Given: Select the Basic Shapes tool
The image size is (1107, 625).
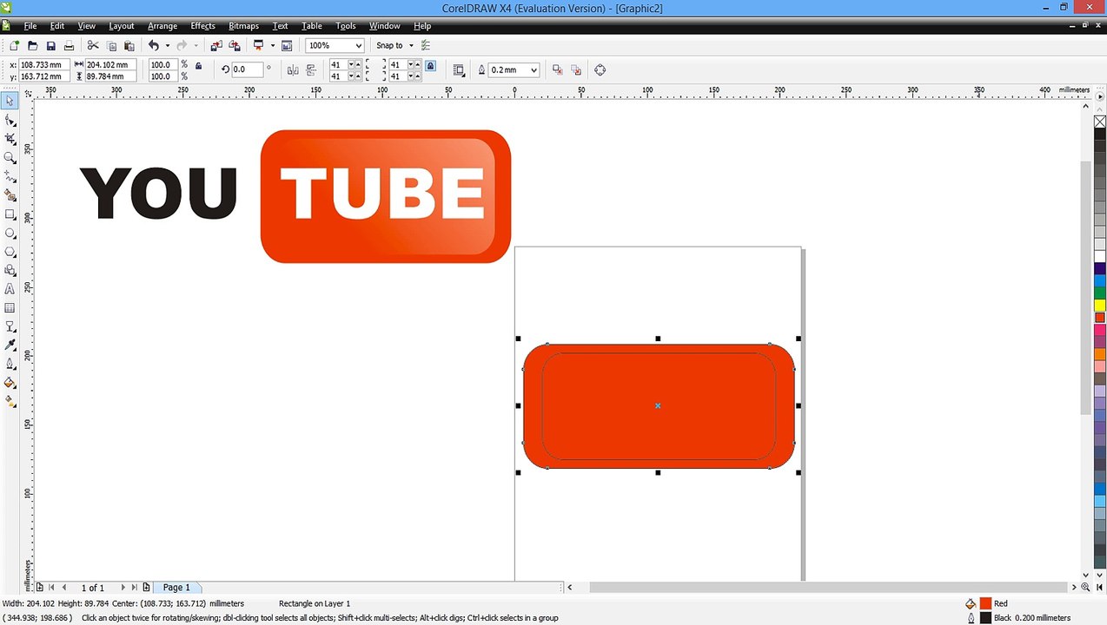Looking at the screenshot, I should click(x=10, y=271).
